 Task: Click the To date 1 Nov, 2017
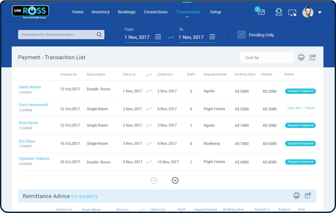click(x=191, y=37)
